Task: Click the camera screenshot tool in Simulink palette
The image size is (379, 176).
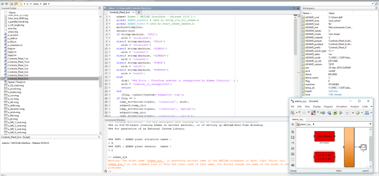Action: [x=292, y=165]
